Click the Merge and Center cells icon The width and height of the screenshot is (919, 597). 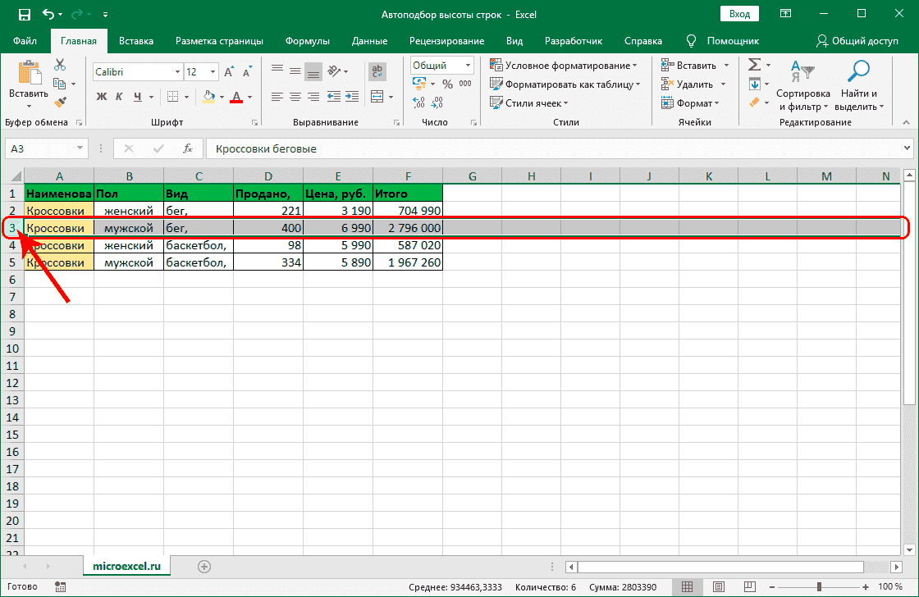pos(377,97)
